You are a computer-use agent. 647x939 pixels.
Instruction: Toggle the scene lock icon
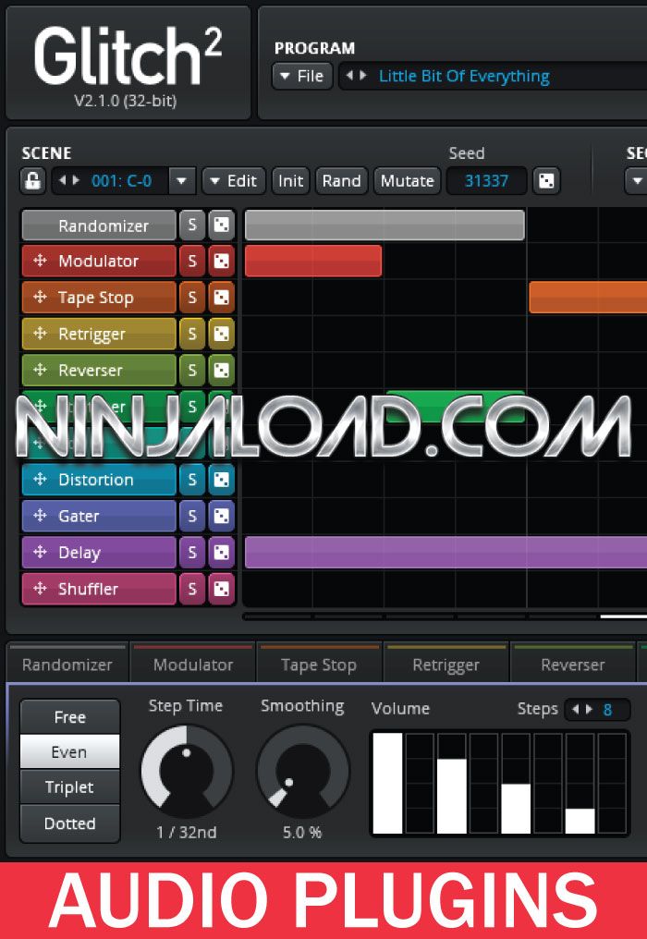pyautogui.click(x=33, y=181)
